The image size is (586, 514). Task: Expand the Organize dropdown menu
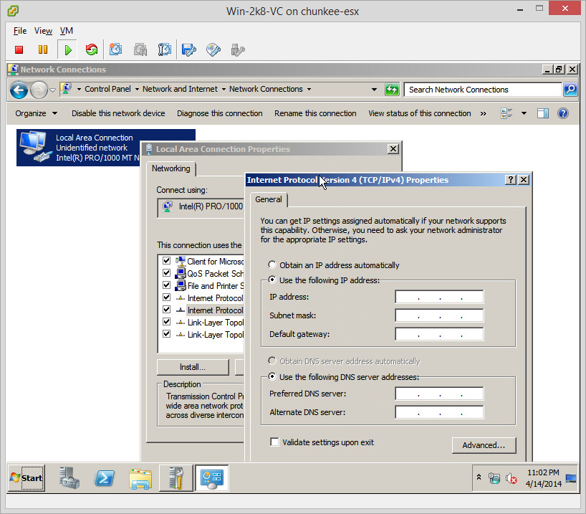click(36, 113)
